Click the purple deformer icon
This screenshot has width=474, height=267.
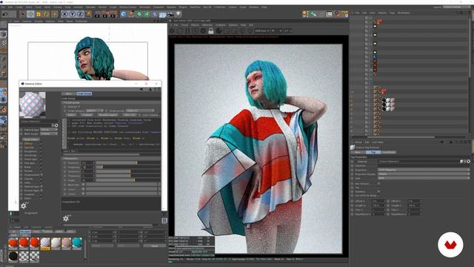click(155, 14)
